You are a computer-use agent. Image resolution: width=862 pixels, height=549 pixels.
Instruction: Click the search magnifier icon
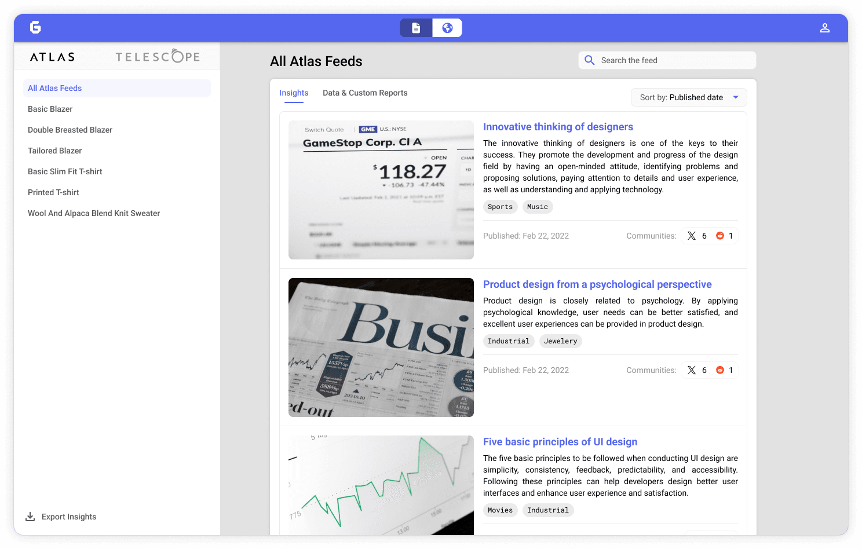tap(590, 60)
